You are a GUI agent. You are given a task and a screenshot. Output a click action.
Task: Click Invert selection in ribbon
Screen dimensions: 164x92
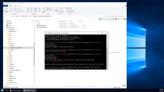70,12
